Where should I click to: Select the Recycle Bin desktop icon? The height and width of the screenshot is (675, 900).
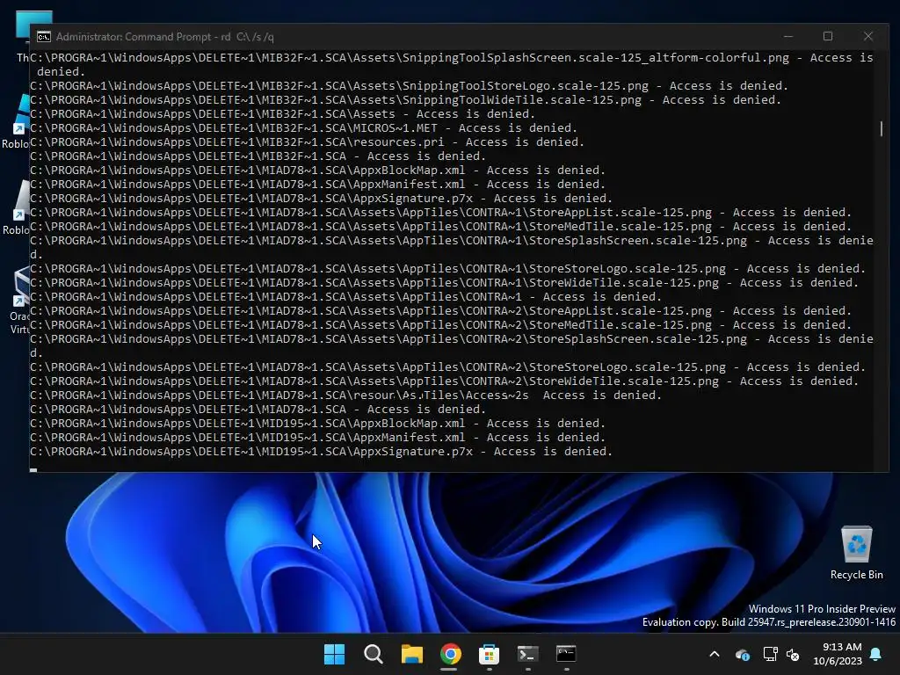point(856,553)
